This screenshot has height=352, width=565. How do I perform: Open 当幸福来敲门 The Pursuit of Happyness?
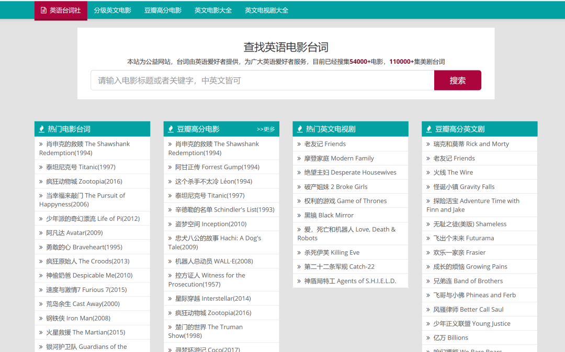coord(82,200)
